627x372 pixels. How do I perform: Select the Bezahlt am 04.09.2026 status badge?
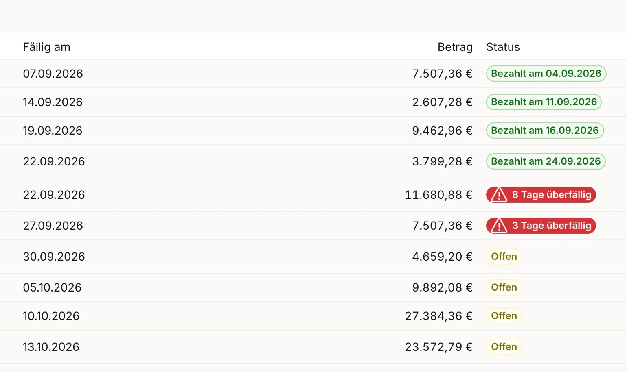click(546, 74)
